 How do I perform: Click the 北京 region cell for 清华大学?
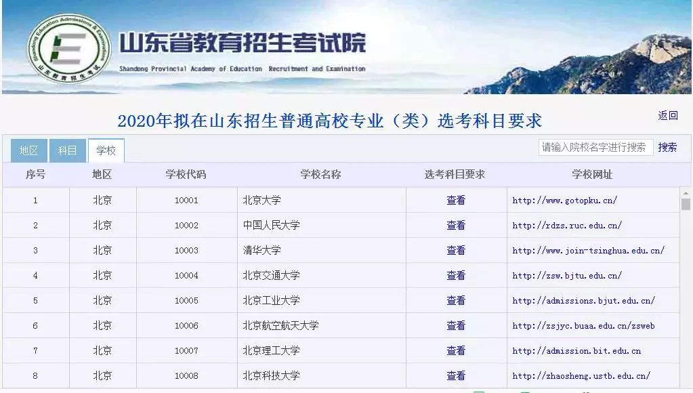102,250
